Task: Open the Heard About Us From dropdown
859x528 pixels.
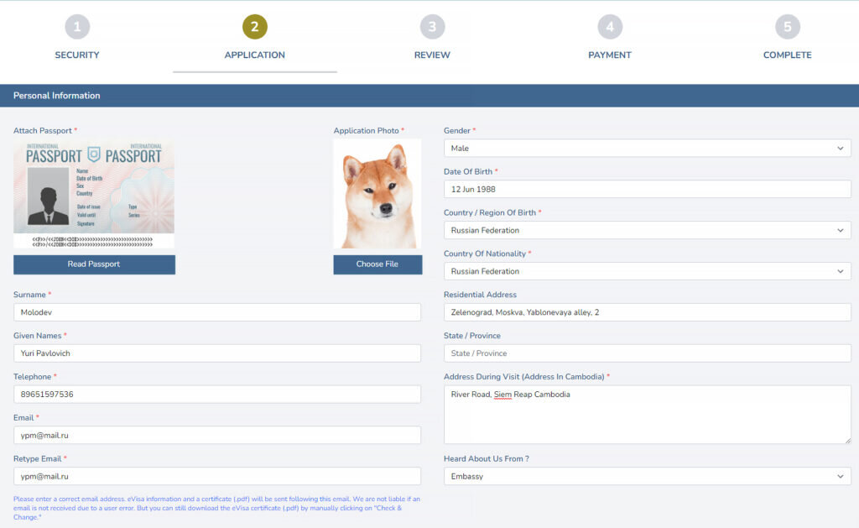Action: 647,477
